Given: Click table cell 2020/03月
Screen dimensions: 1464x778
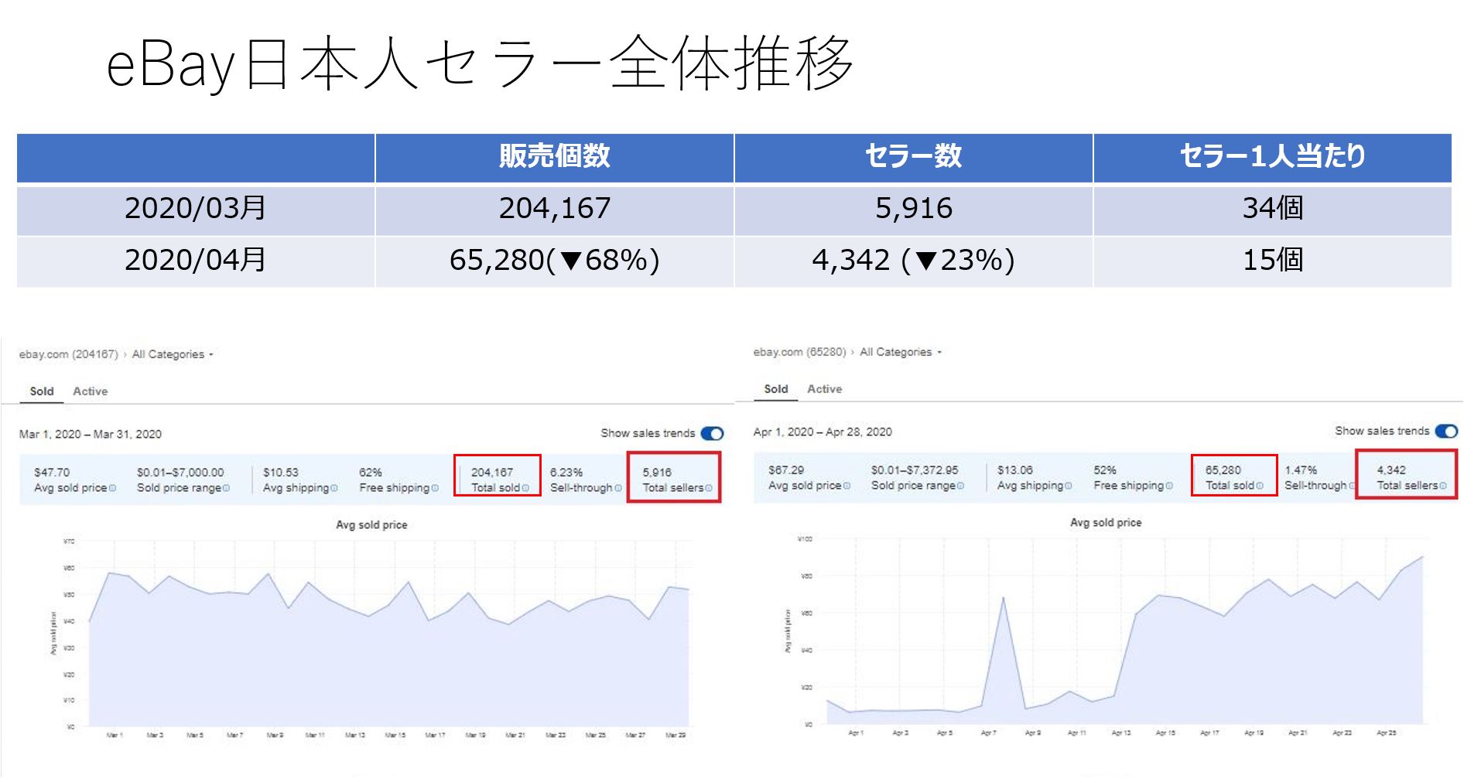Looking at the screenshot, I should (196, 209).
